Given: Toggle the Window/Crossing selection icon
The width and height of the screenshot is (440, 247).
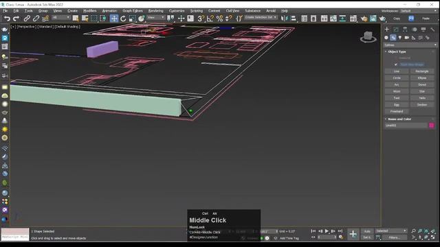Looking at the screenshot, I should click(x=103, y=19).
